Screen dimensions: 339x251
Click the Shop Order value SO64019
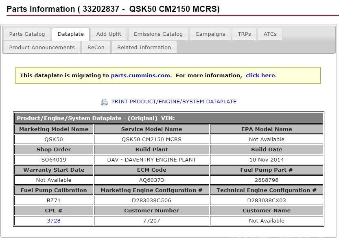54,160
